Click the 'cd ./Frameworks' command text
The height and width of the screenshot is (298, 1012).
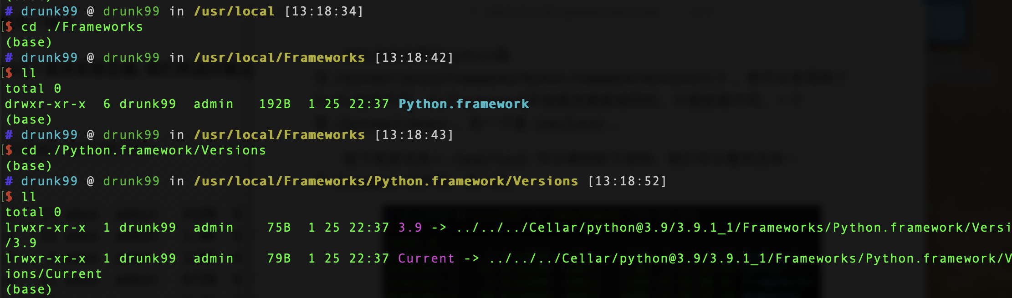[x=82, y=27]
